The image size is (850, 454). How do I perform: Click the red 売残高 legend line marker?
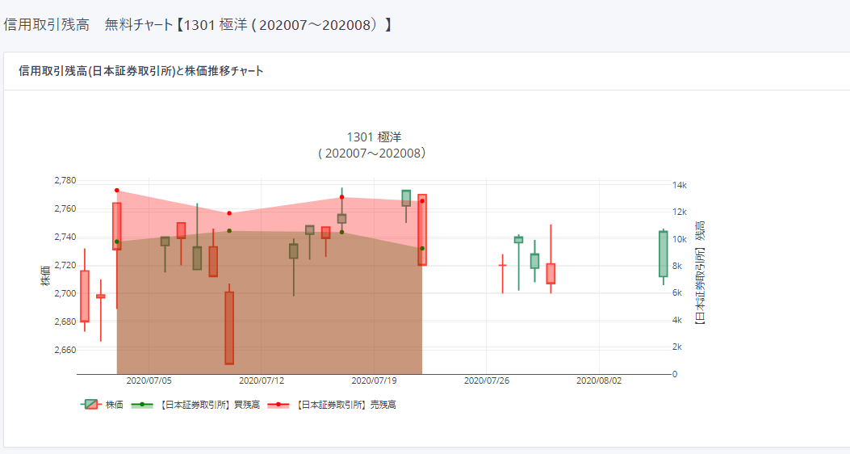click(x=278, y=405)
